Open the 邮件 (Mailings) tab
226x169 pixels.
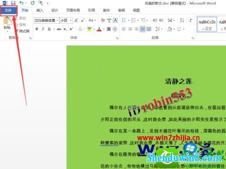tap(106, 10)
